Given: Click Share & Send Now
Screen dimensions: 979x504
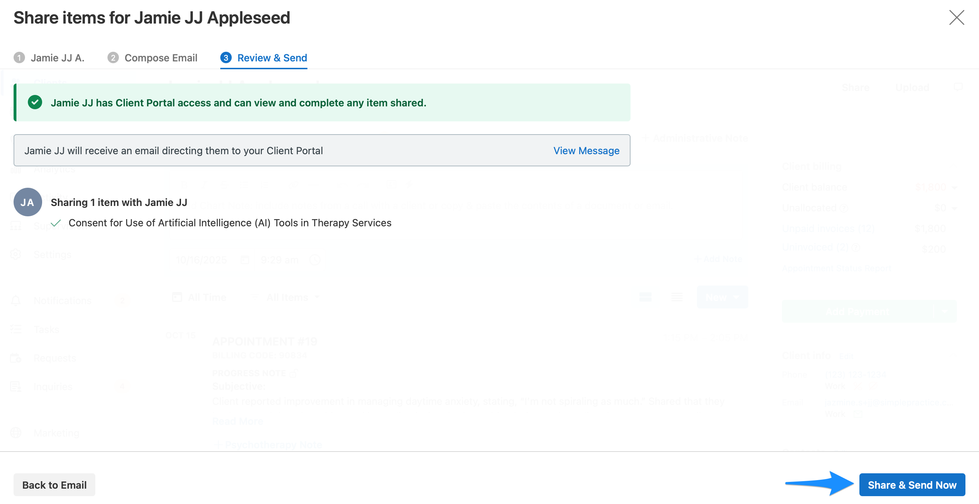Looking at the screenshot, I should [x=912, y=485].
